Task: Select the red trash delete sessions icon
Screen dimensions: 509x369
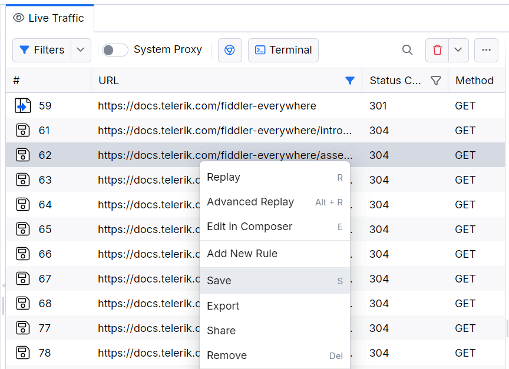Action: click(x=437, y=50)
